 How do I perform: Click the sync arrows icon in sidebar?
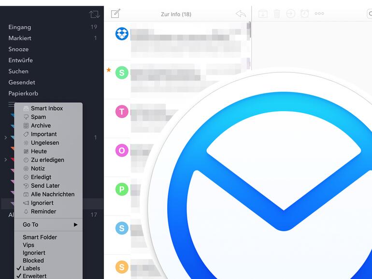(94, 14)
